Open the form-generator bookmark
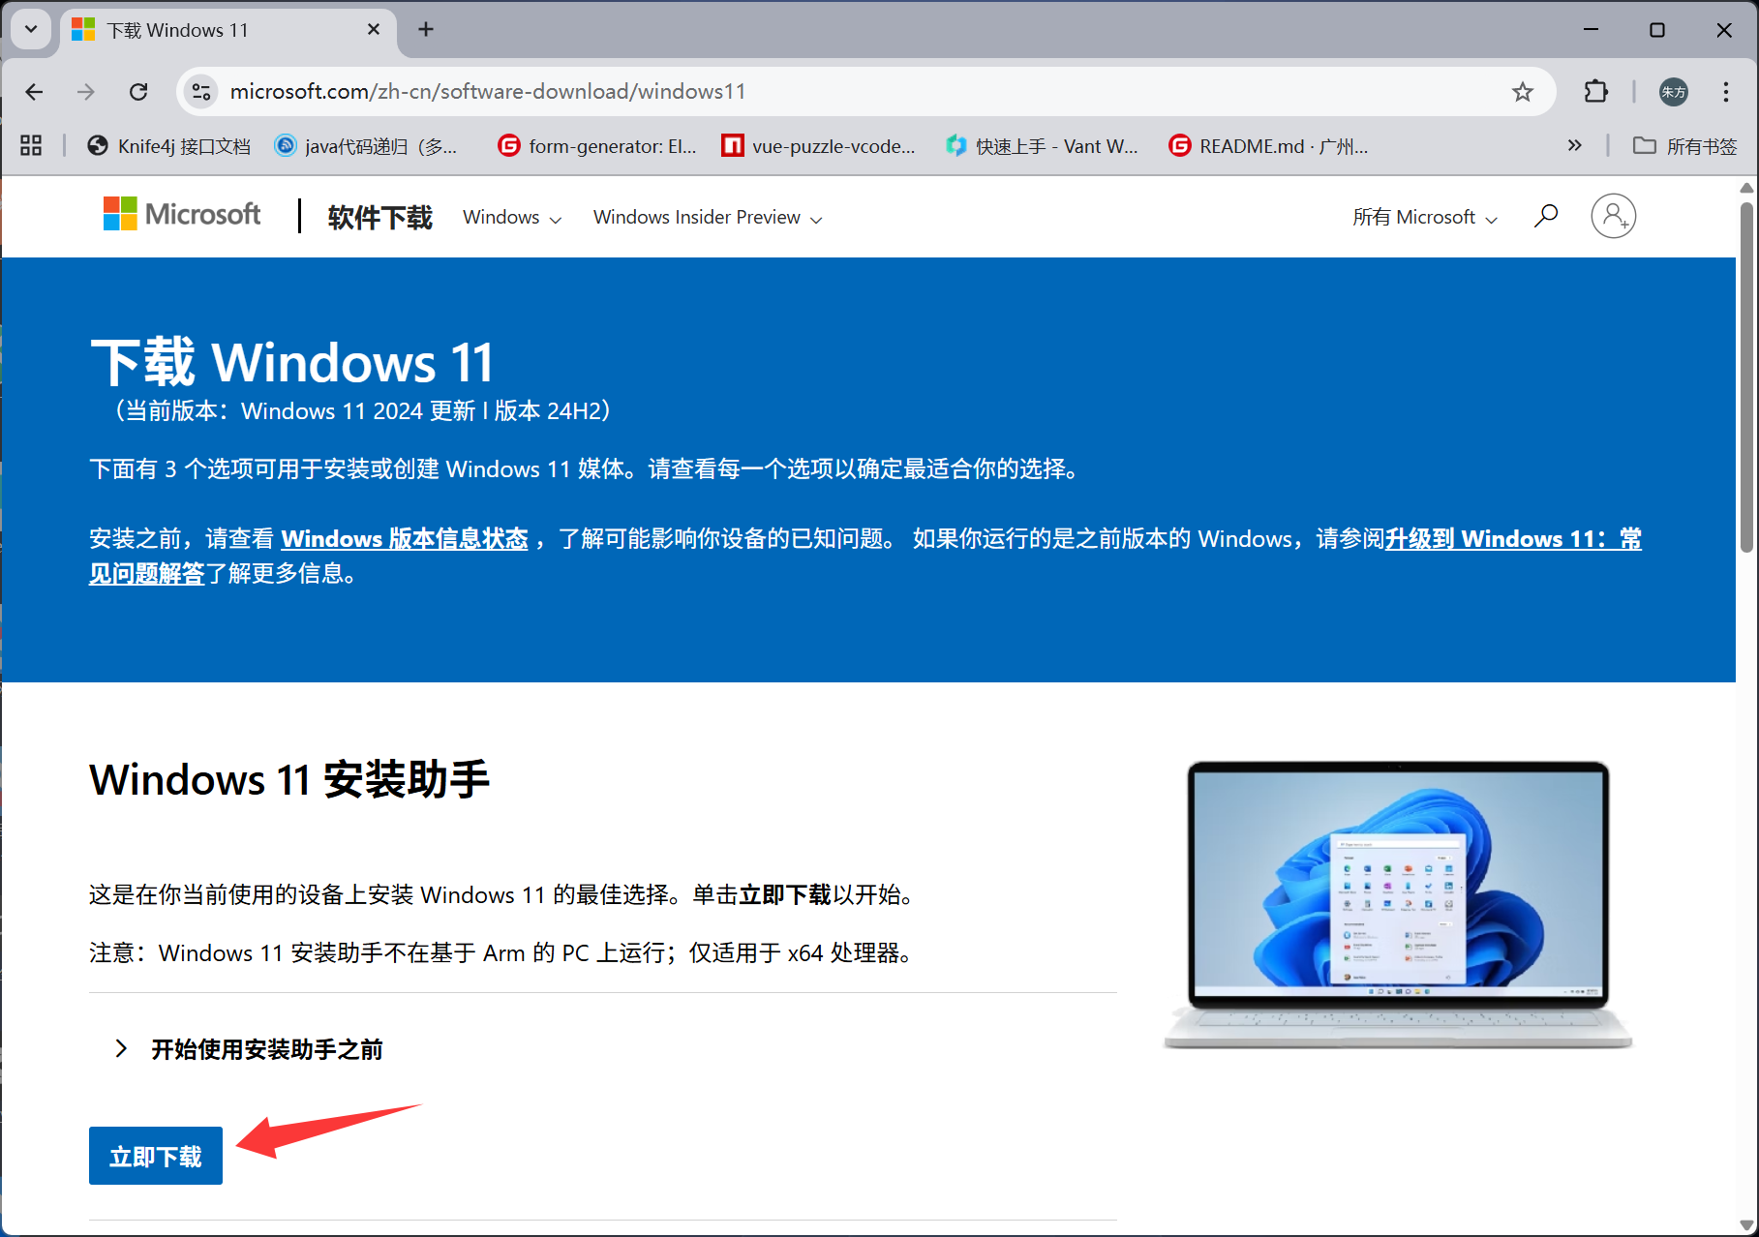Screen dimensions: 1759x1237 [597, 146]
